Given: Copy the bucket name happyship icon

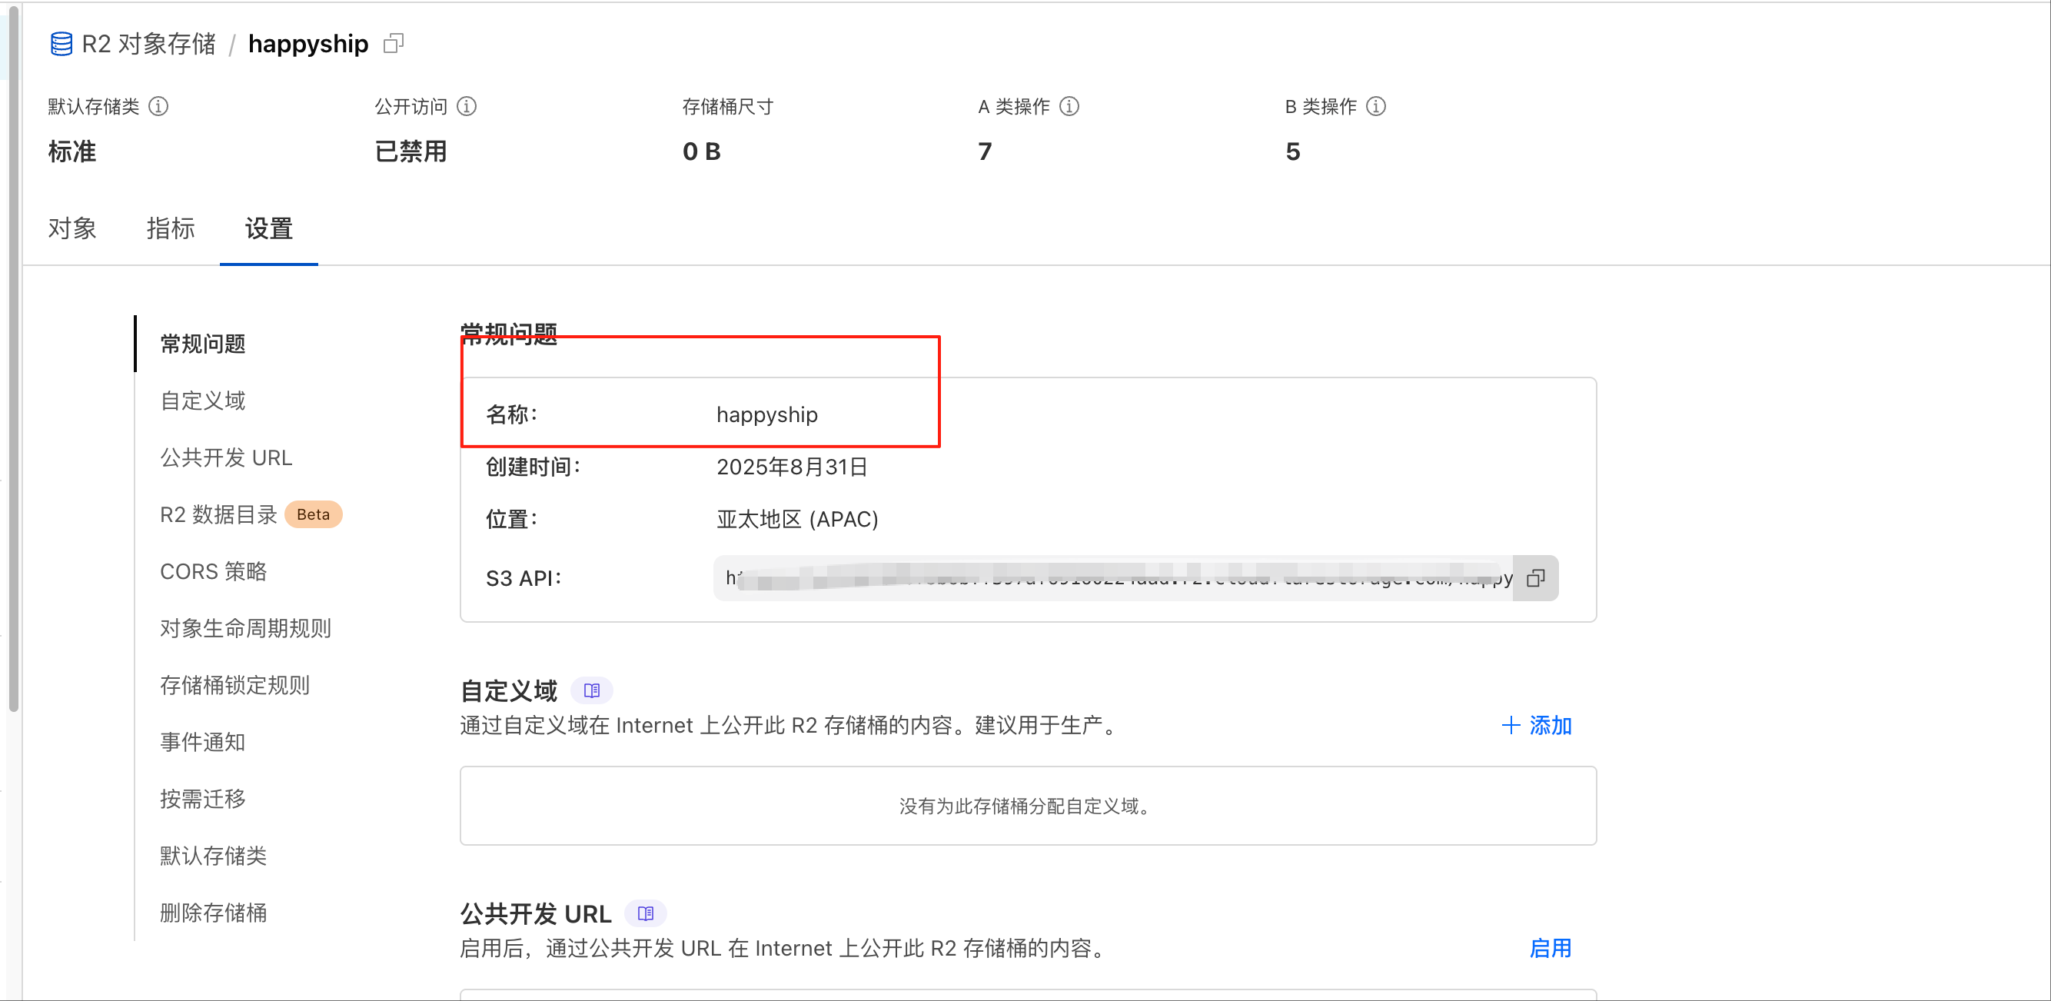Looking at the screenshot, I should 394,43.
